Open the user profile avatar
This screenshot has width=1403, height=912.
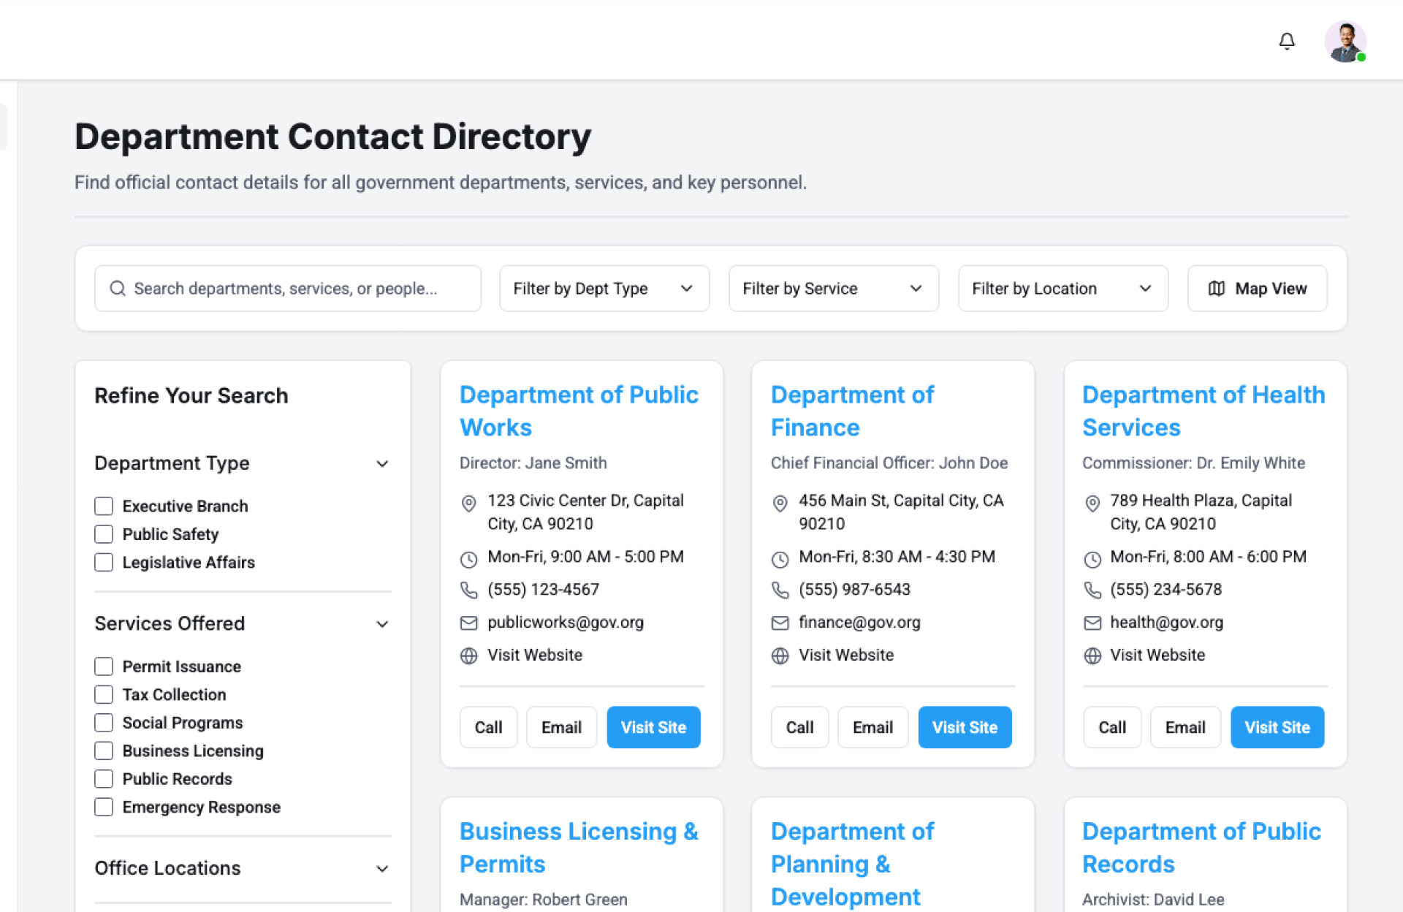[x=1345, y=42]
